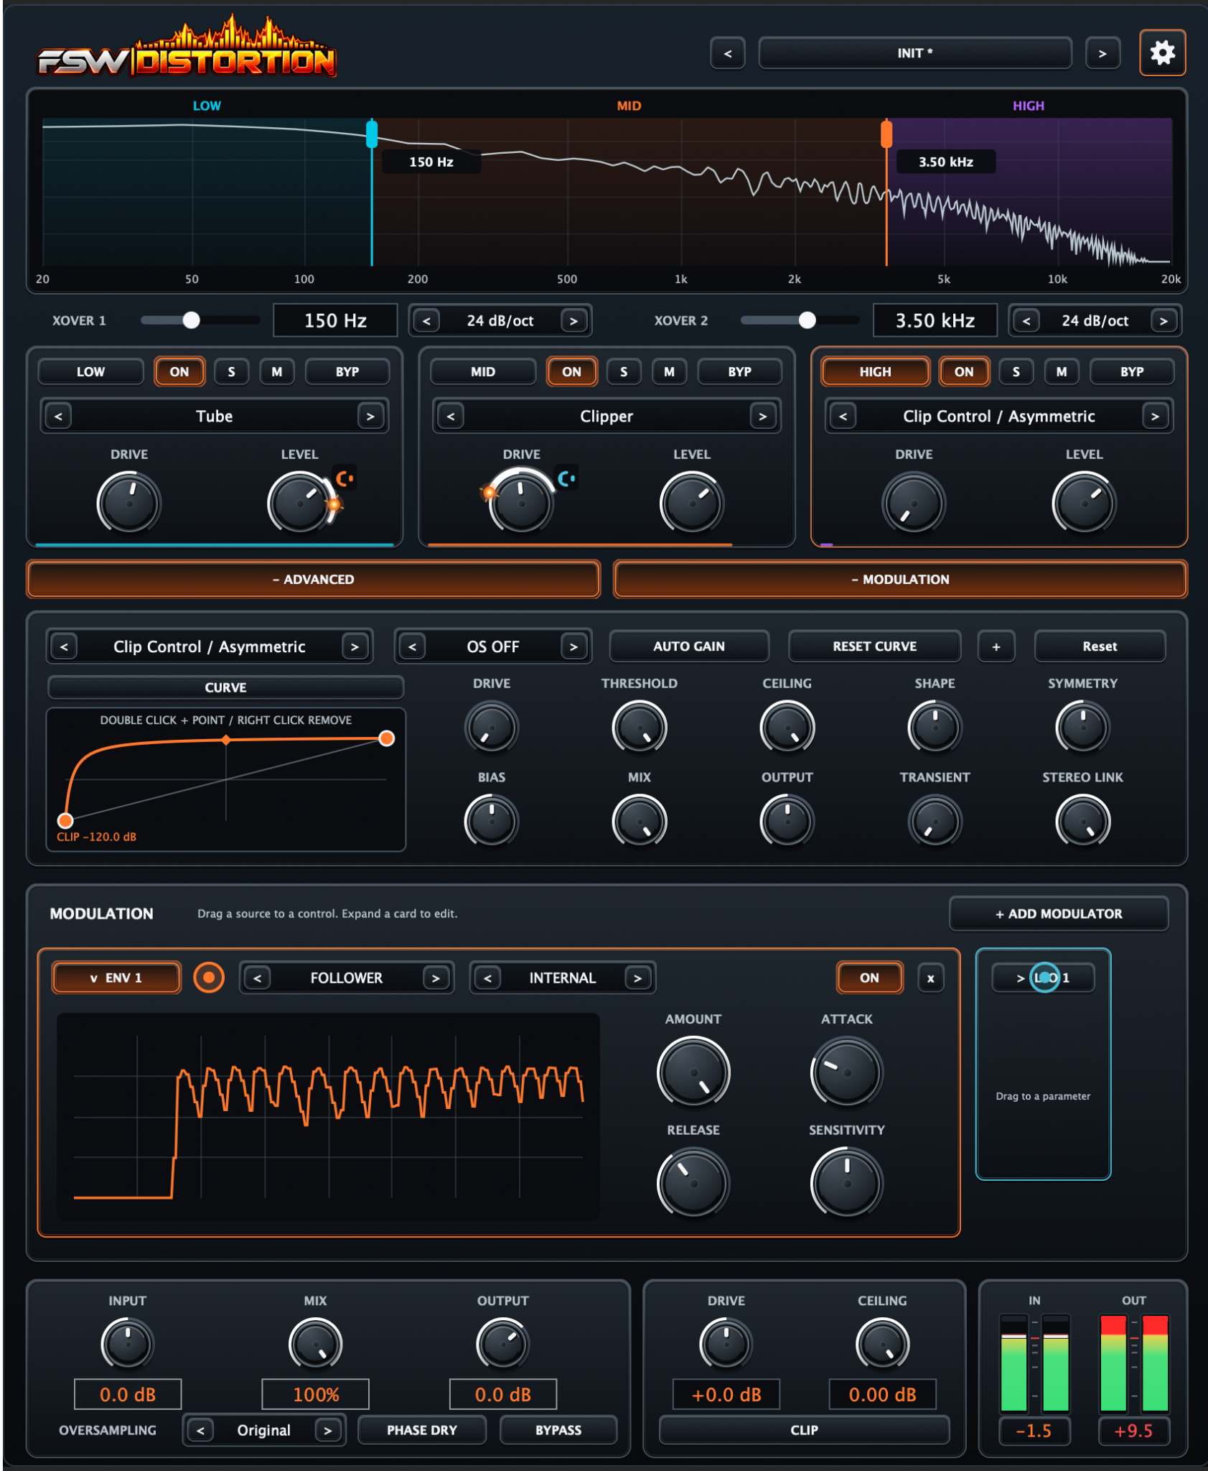Click the HIGH band LEVEL knob
The height and width of the screenshot is (1471, 1208).
point(1084,503)
